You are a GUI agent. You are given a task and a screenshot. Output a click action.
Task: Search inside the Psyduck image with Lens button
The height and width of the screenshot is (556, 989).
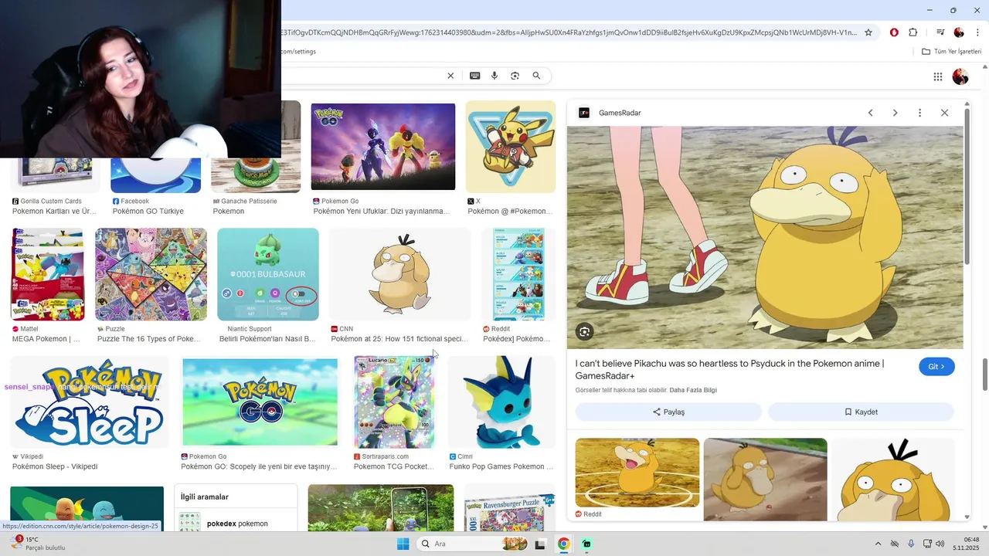click(x=585, y=332)
